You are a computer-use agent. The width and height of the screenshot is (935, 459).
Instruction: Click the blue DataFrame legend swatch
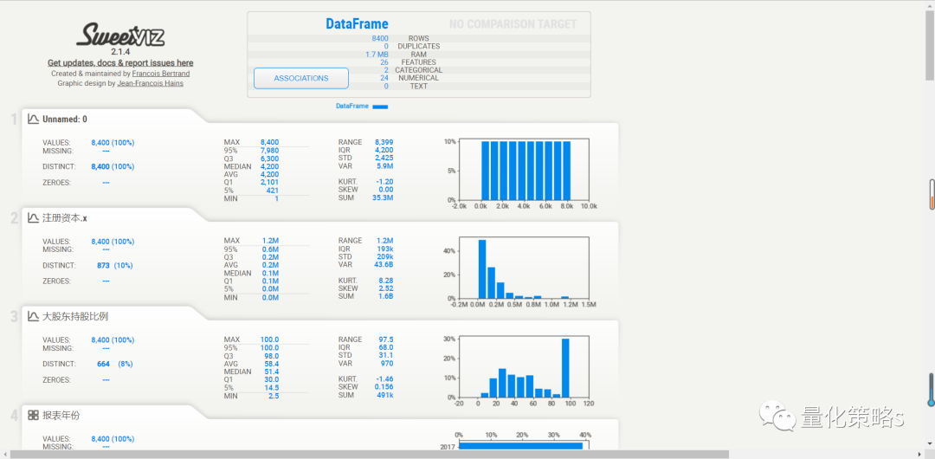click(x=380, y=107)
